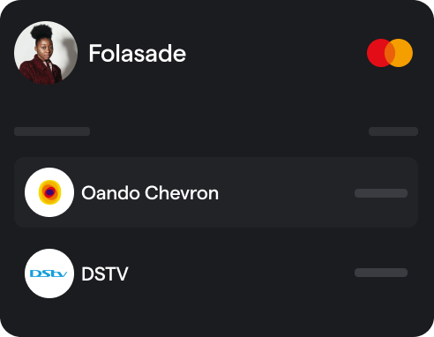Select the Oando Chevron flame logo

pyautogui.click(x=49, y=192)
